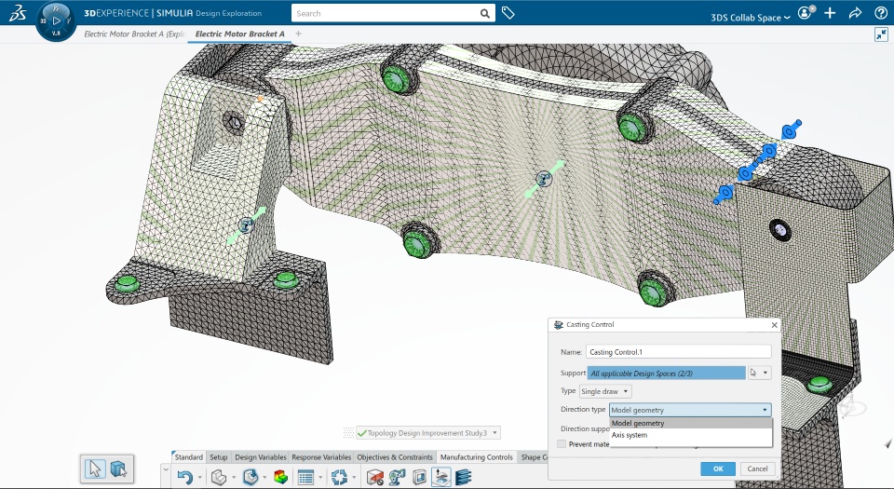
Task: Click the blue part import icon
Action: pyautogui.click(x=251, y=477)
